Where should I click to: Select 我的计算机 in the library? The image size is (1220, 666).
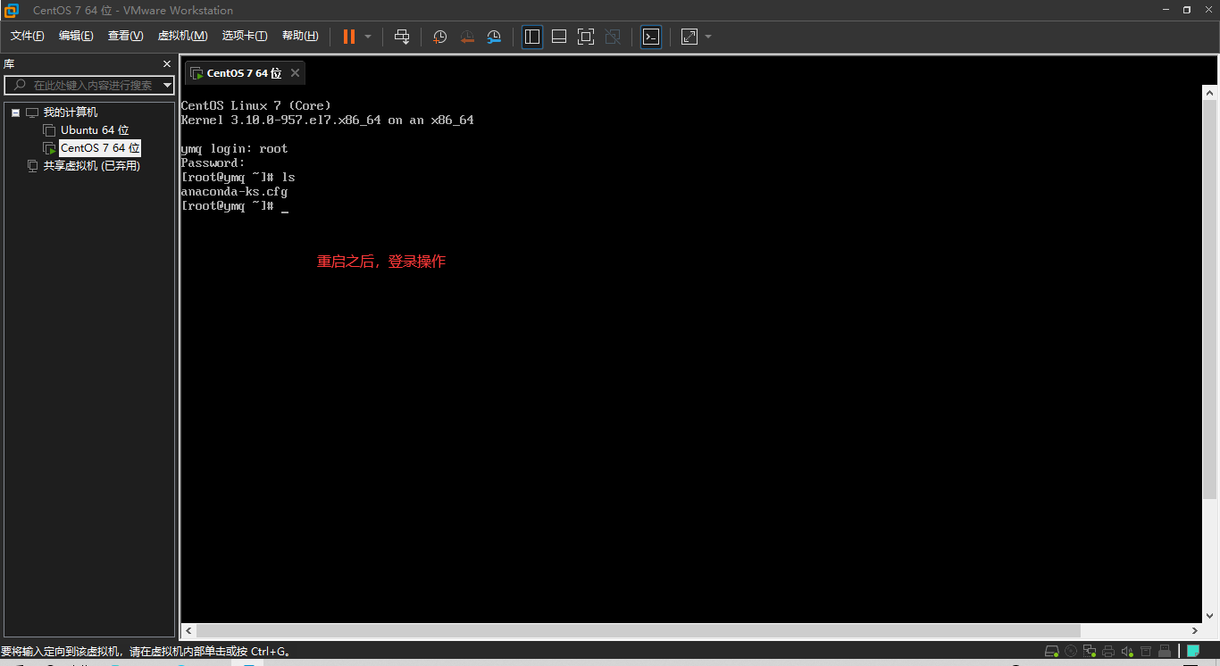pos(71,112)
